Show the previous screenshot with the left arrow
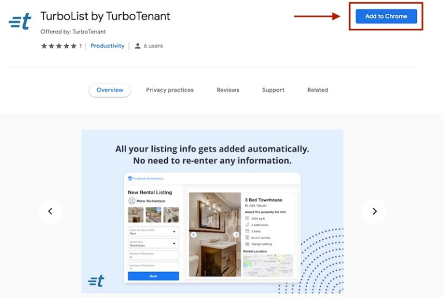This screenshot has width=444, height=297. 50,211
